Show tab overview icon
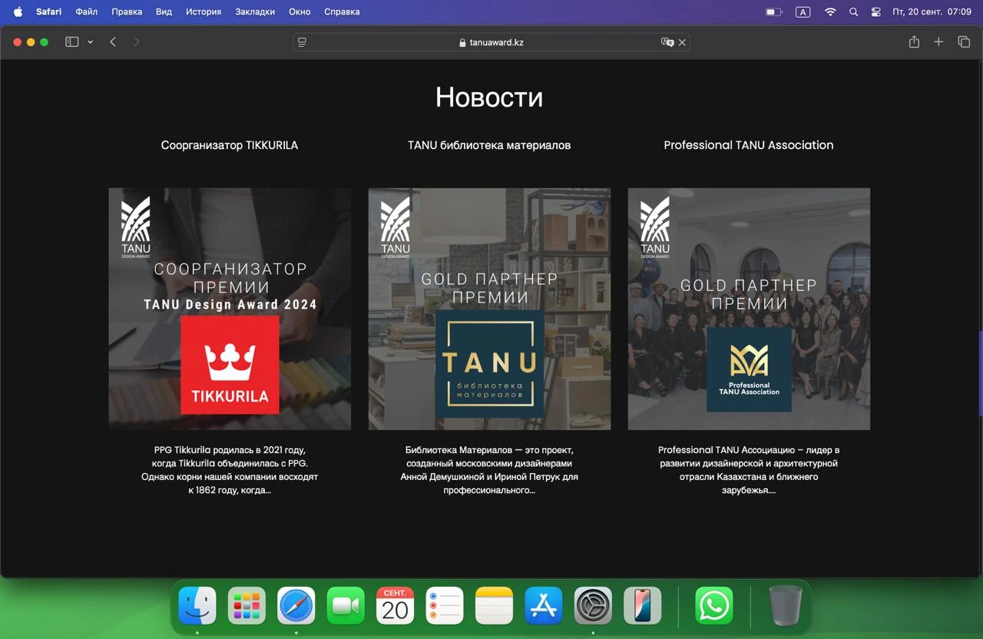Screen dimensions: 983x639 pyautogui.click(x=964, y=42)
